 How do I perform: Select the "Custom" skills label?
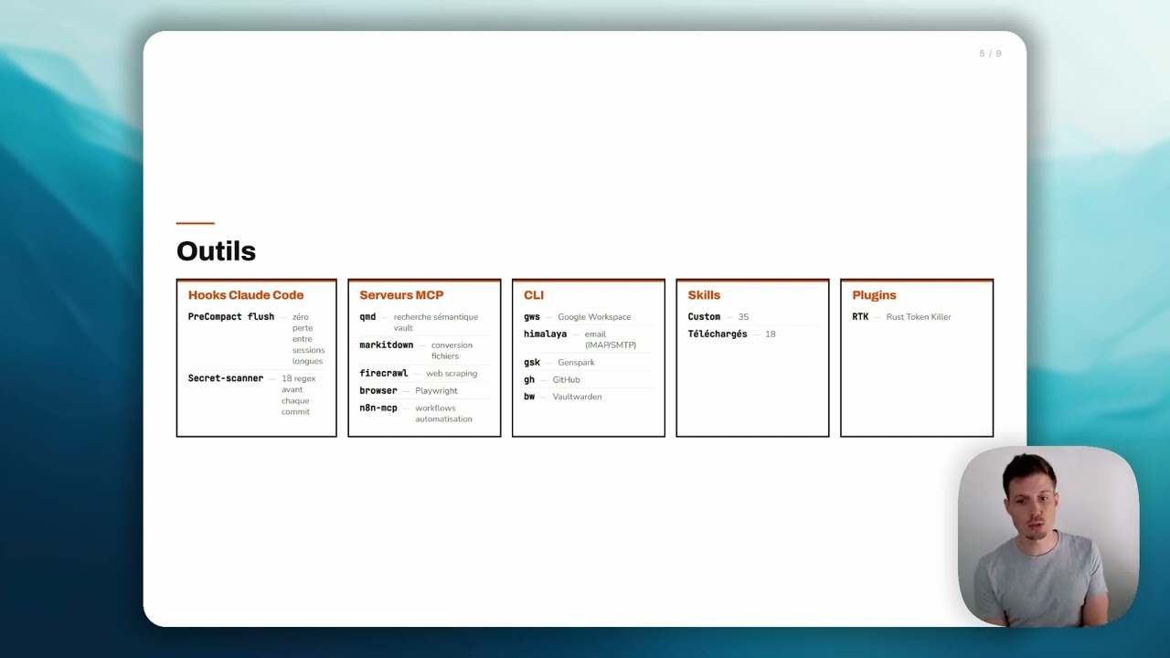(x=704, y=317)
